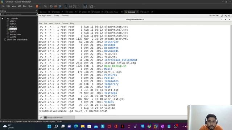Click the Send Ctrl+Alt+Del toolbar icon

(45, 6)
